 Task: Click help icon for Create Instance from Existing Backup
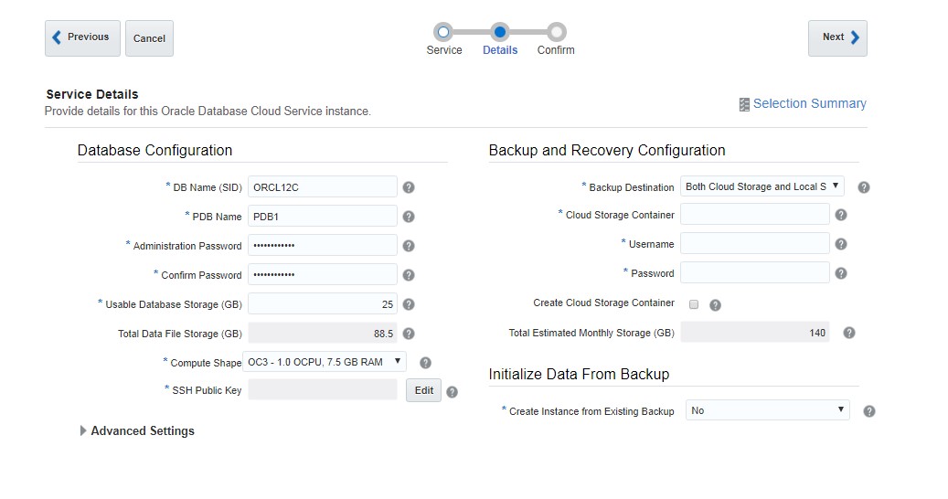point(869,411)
